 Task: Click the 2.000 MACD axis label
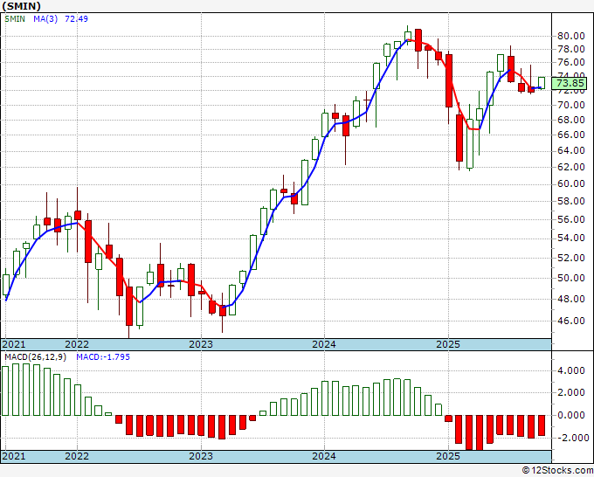point(571,393)
